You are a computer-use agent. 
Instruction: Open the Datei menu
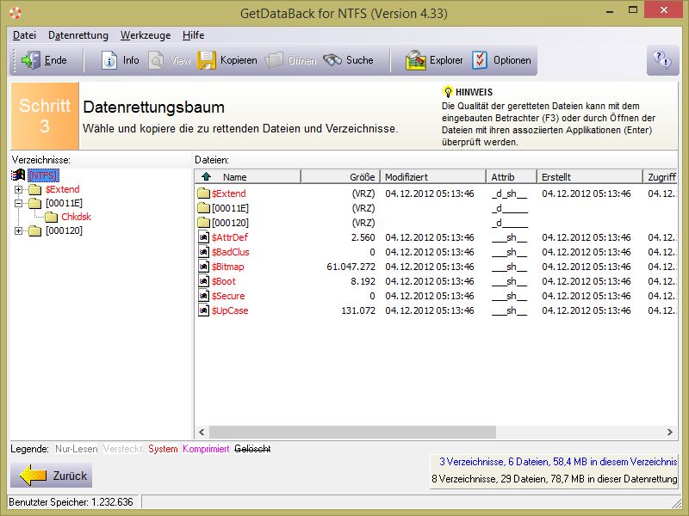(x=25, y=35)
